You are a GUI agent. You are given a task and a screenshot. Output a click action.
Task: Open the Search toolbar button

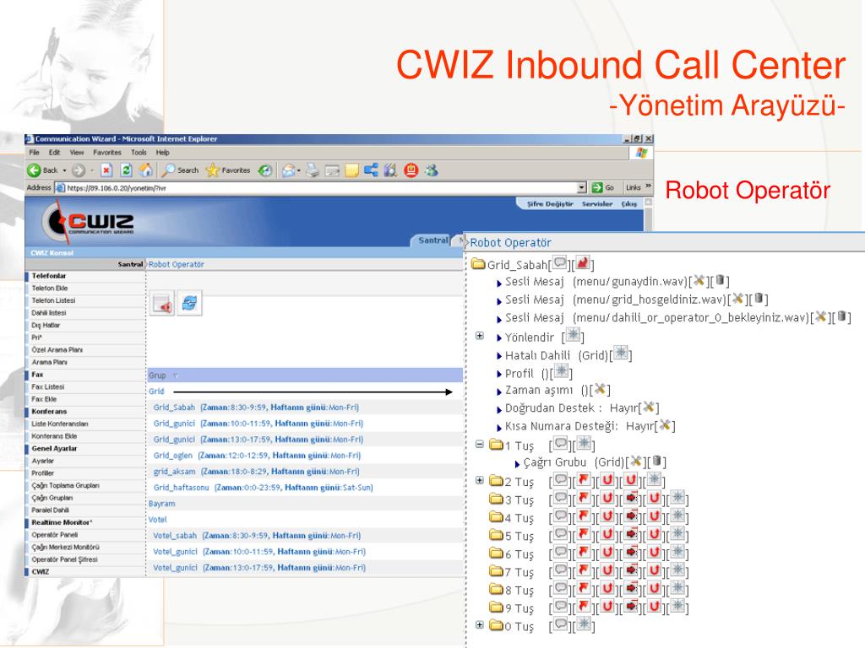pyautogui.click(x=180, y=170)
